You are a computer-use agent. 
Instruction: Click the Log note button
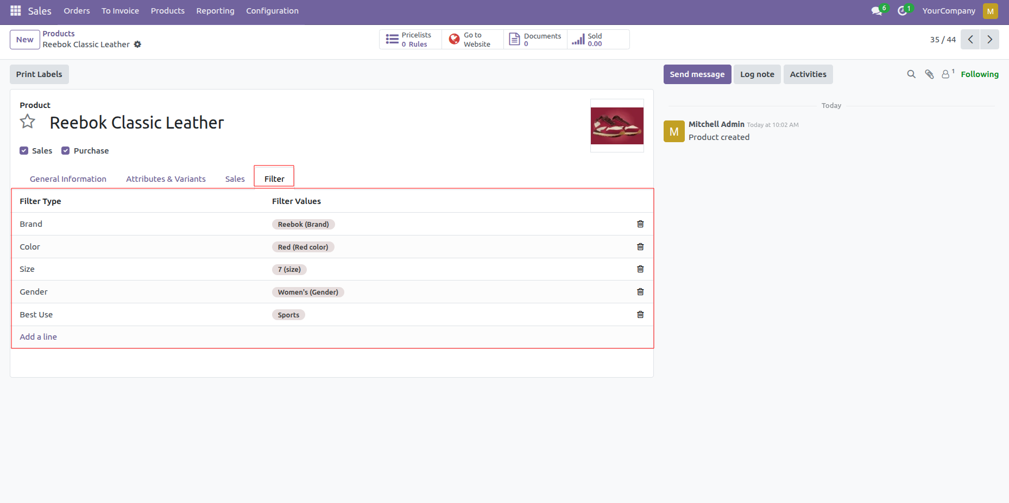[x=758, y=74]
